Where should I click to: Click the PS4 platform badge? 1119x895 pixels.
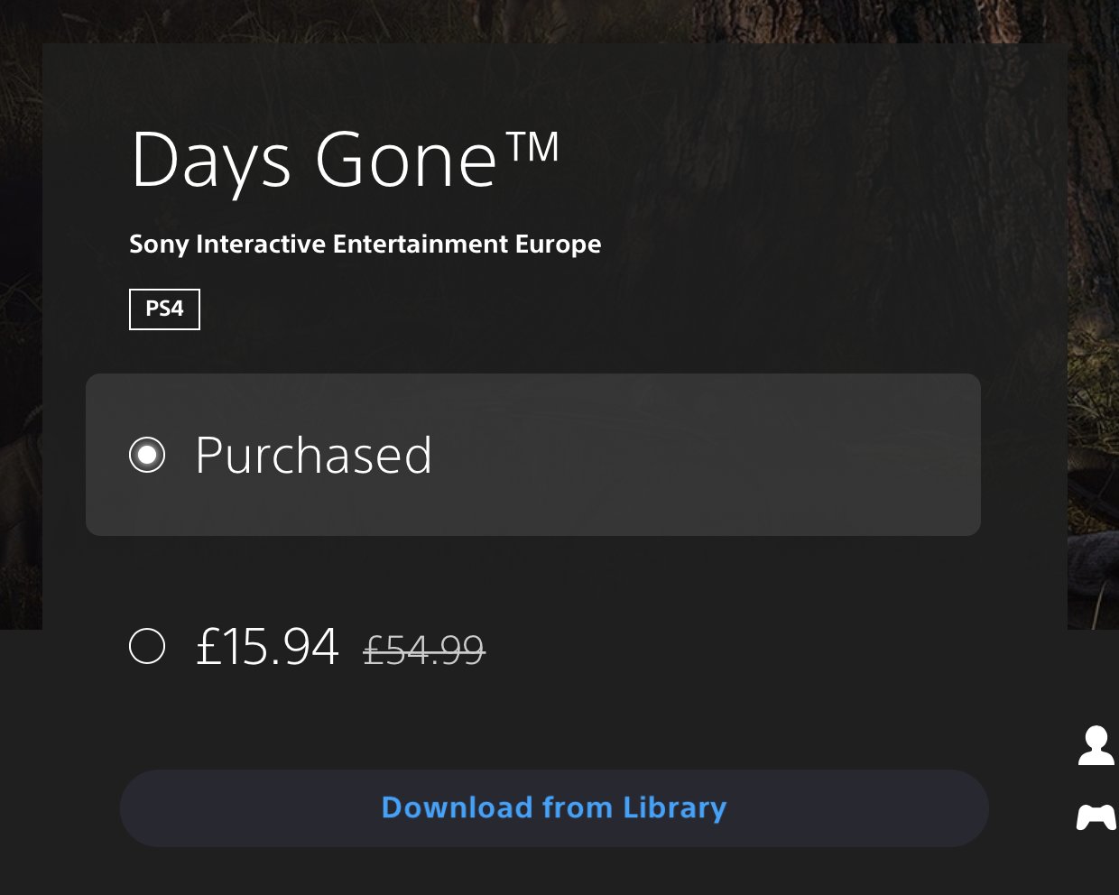164,309
